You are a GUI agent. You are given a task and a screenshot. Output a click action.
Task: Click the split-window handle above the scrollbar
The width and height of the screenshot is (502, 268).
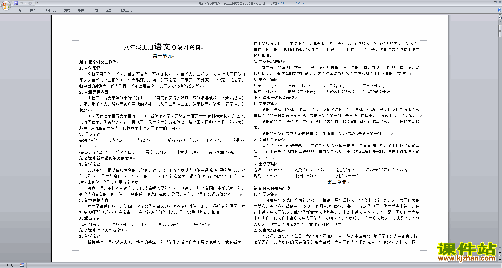click(x=500, y=15)
